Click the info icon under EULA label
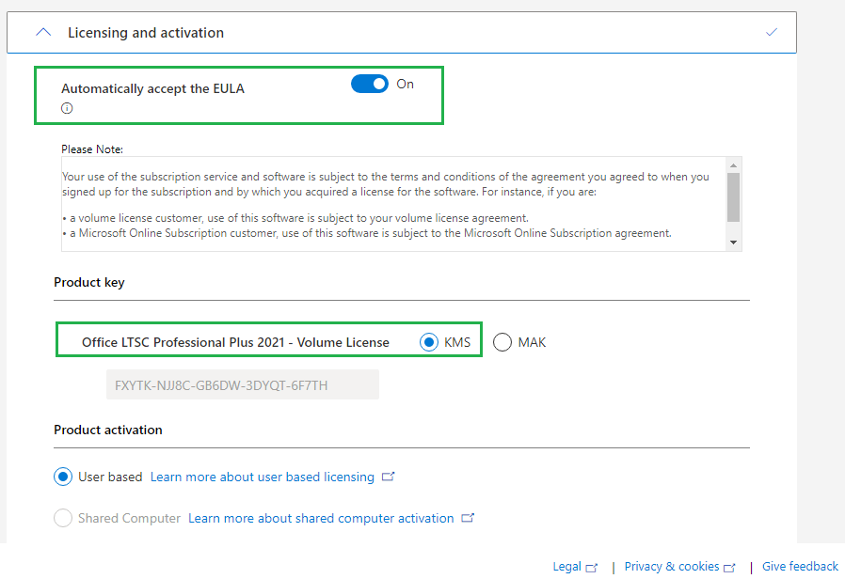Viewport: 845px width, 579px height. pos(67,108)
